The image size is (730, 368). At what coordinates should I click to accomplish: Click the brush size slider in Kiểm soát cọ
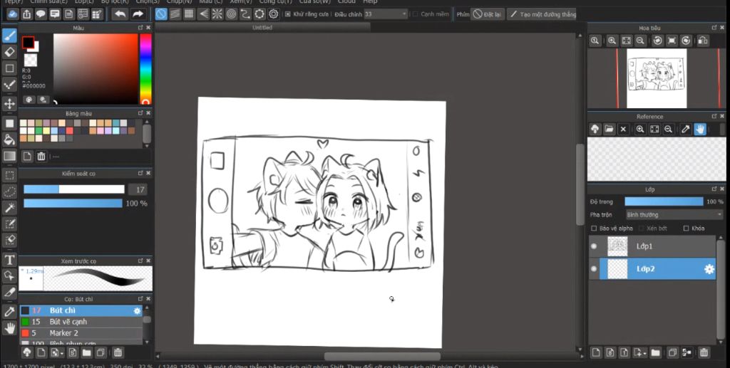[x=74, y=189]
